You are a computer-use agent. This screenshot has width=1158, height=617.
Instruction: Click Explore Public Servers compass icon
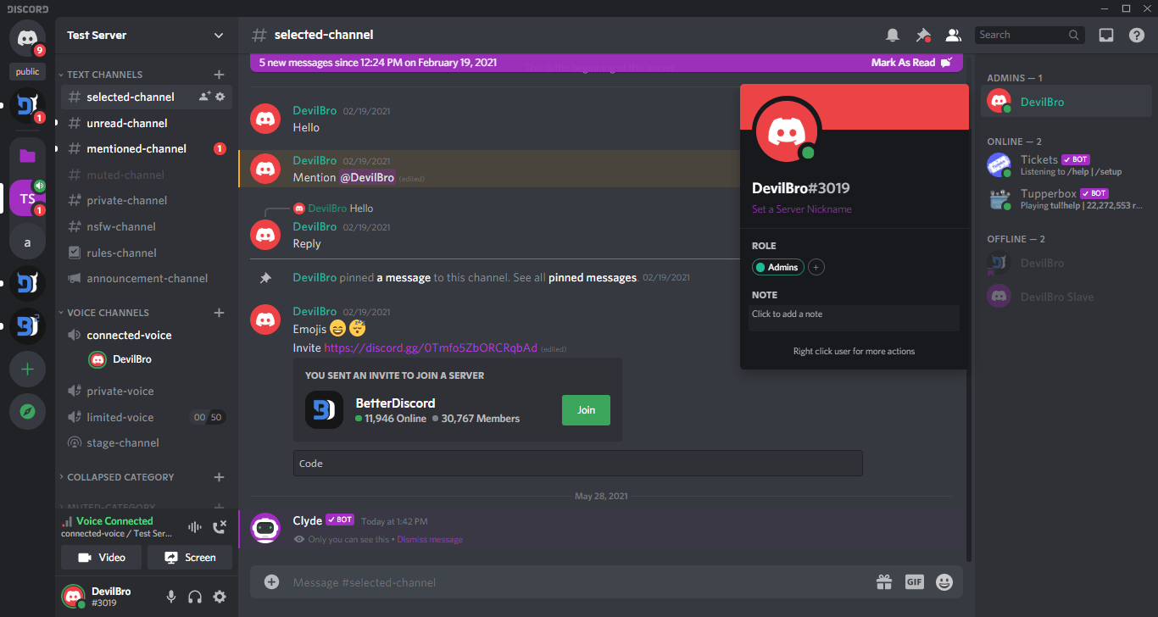coord(27,412)
